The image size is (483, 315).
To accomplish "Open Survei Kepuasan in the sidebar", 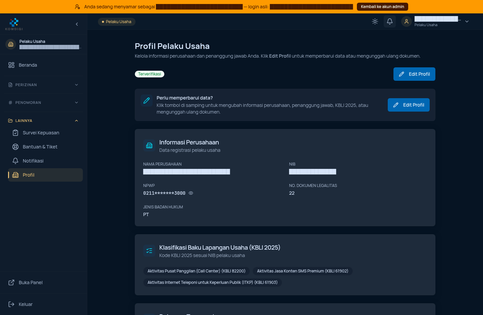I will 45,133.
